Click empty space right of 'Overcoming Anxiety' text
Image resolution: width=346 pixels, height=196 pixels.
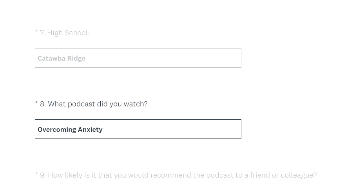(172, 129)
